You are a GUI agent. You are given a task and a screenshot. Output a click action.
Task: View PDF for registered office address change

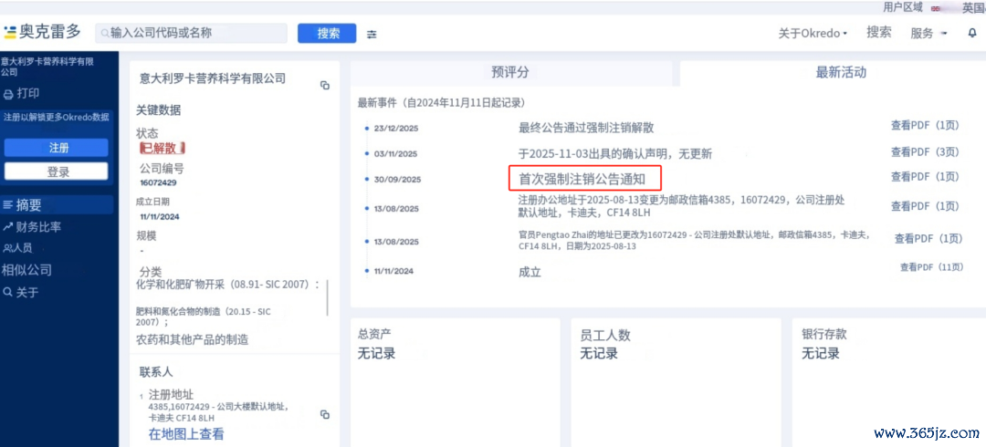pyautogui.click(x=924, y=206)
